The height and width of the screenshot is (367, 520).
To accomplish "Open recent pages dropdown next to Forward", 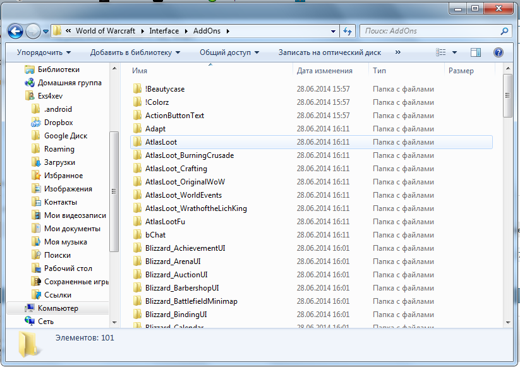I will point(45,32).
